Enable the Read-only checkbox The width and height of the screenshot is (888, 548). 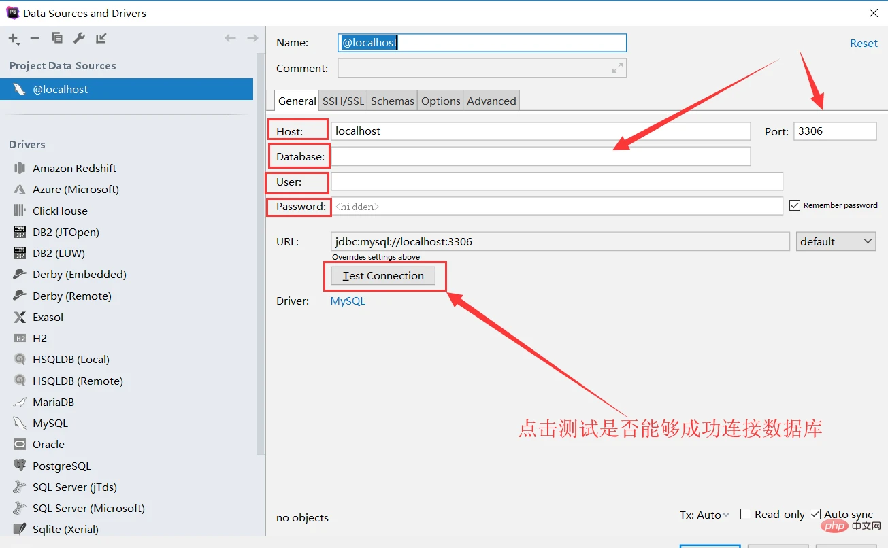click(746, 515)
